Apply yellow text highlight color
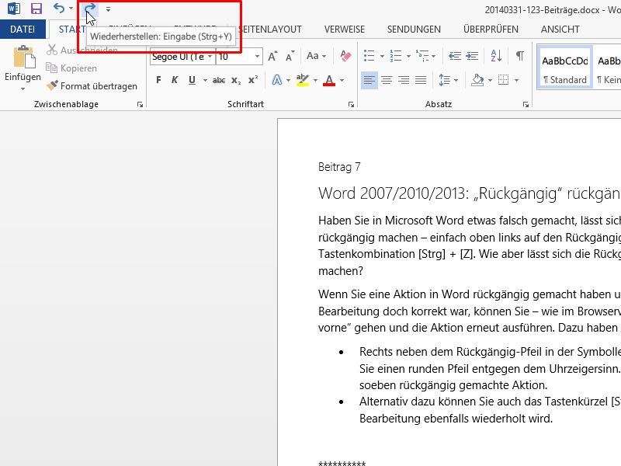The width and height of the screenshot is (621, 466). click(x=303, y=80)
